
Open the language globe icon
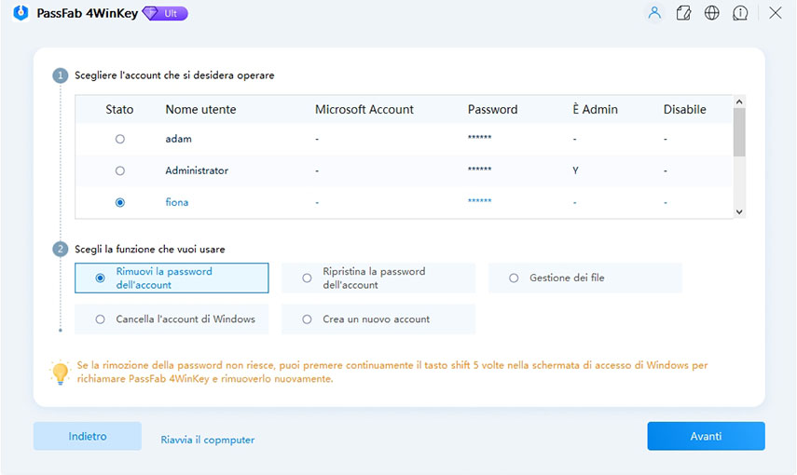pyautogui.click(x=712, y=13)
